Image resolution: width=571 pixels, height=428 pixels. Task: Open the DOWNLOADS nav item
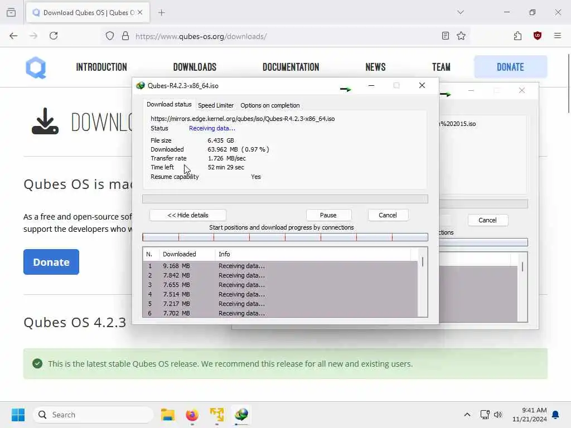click(195, 67)
